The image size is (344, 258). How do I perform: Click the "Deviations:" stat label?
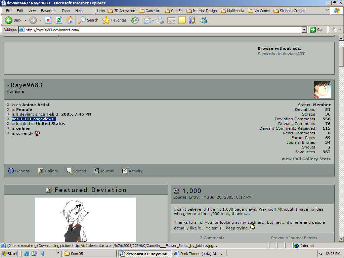(306, 110)
